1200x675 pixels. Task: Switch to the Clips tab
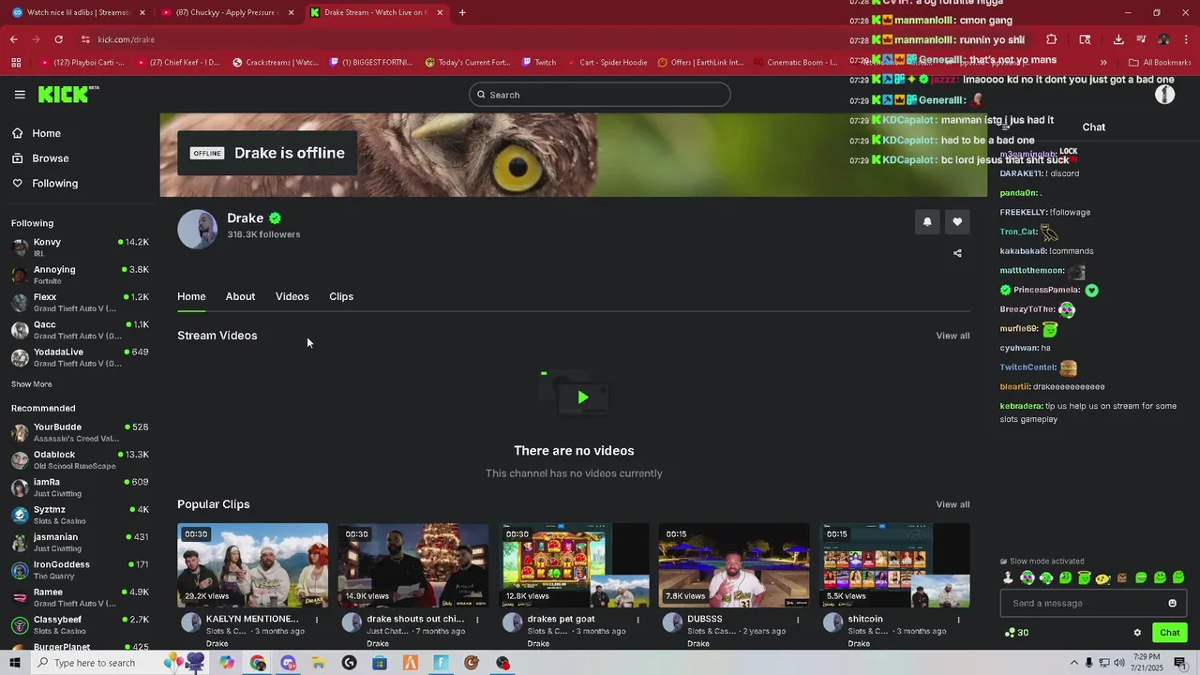click(341, 296)
